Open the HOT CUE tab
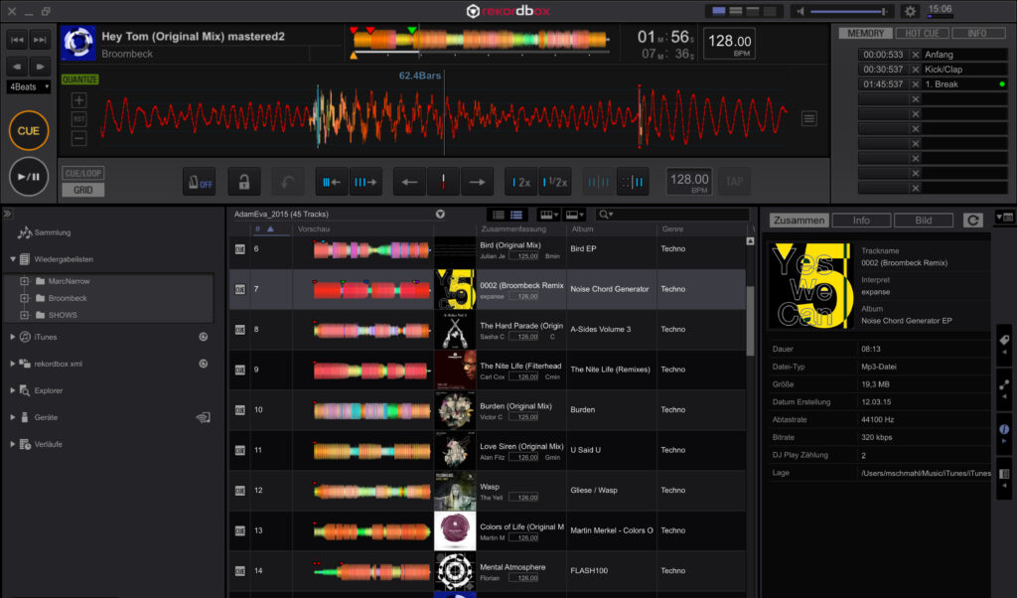The width and height of the screenshot is (1017, 598). pyautogui.click(x=922, y=33)
